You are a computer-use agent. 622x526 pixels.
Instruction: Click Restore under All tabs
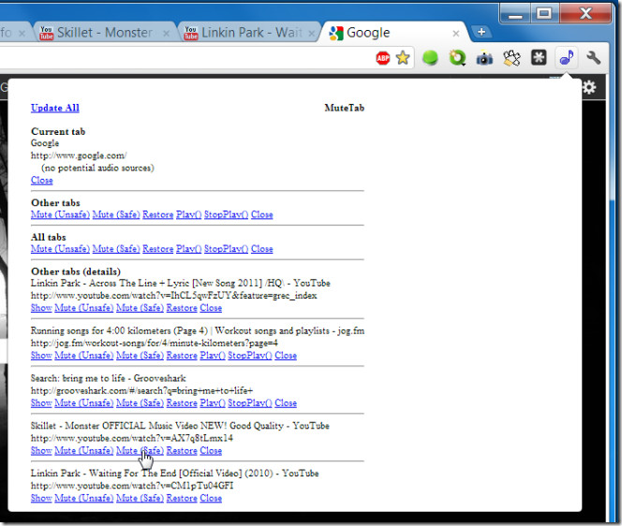pos(158,249)
